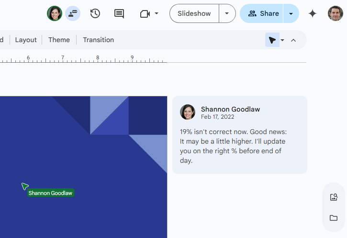The image size is (347, 238).
Task: Click Shannon Goodlaw's collaborator avatar in header
Action: 55,13
